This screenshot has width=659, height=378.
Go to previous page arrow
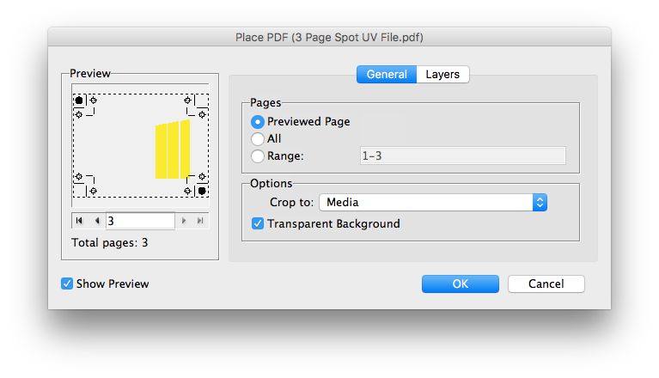click(97, 221)
